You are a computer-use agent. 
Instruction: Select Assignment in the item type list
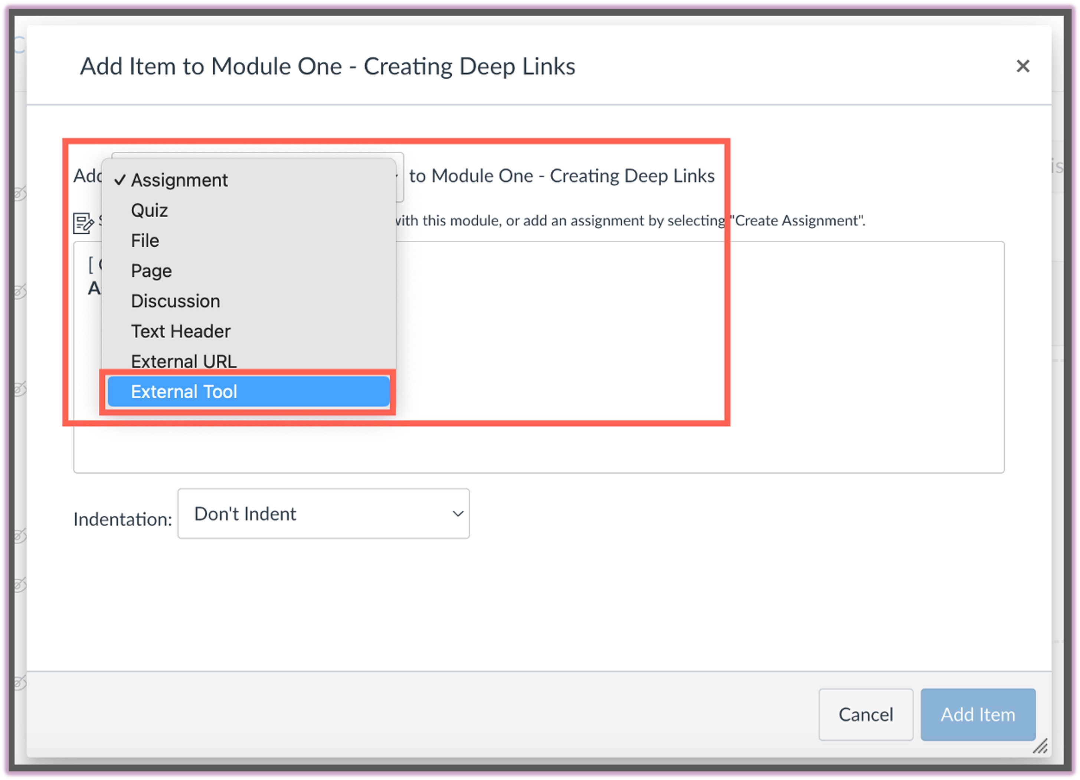click(179, 180)
